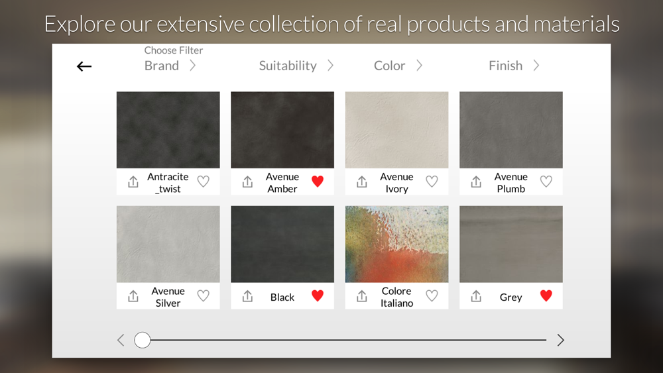Go back using the left arrow icon
Screen dimensions: 663x373
pos(84,66)
